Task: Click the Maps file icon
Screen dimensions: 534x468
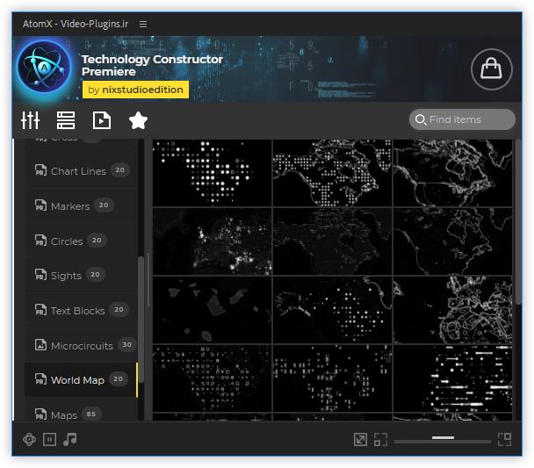Action: [40, 414]
